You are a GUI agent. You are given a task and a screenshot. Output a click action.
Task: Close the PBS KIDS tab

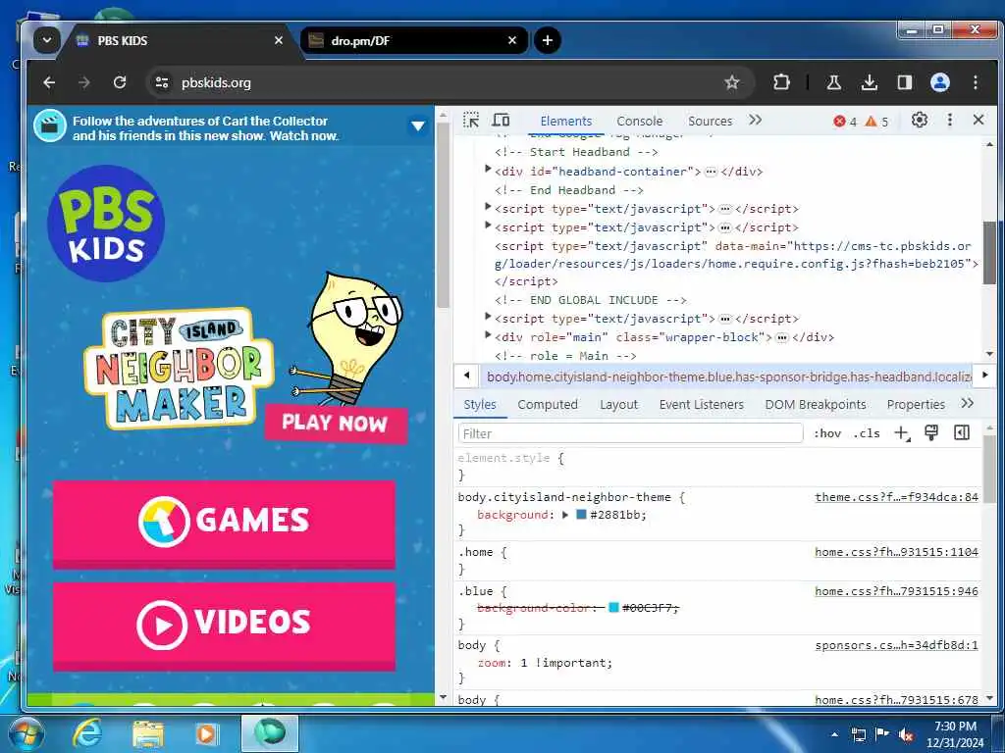click(278, 40)
